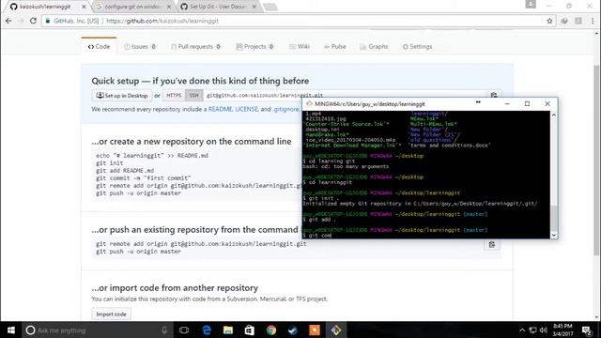Open network status tray icon

tap(532, 330)
